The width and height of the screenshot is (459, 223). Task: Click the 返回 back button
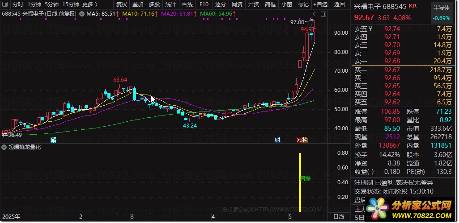coord(339,4)
